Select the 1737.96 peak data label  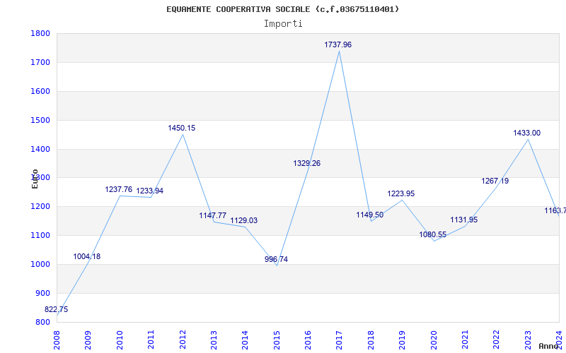[x=338, y=44]
